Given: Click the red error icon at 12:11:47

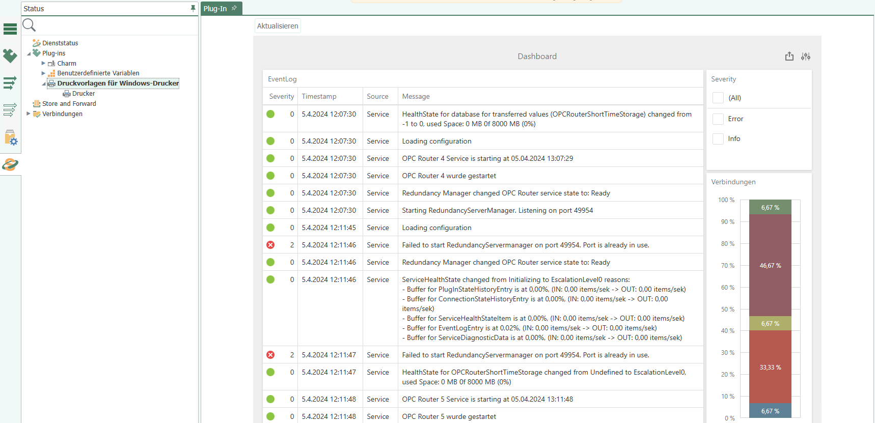Looking at the screenshot, I should click(270, 355).
